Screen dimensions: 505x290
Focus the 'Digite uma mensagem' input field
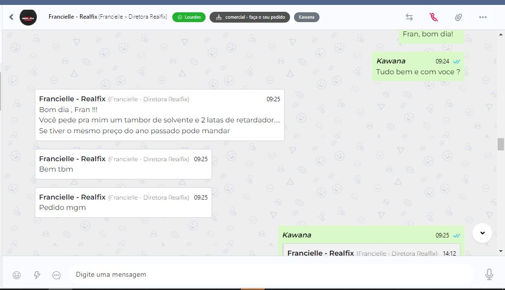[x=270, y=274]
